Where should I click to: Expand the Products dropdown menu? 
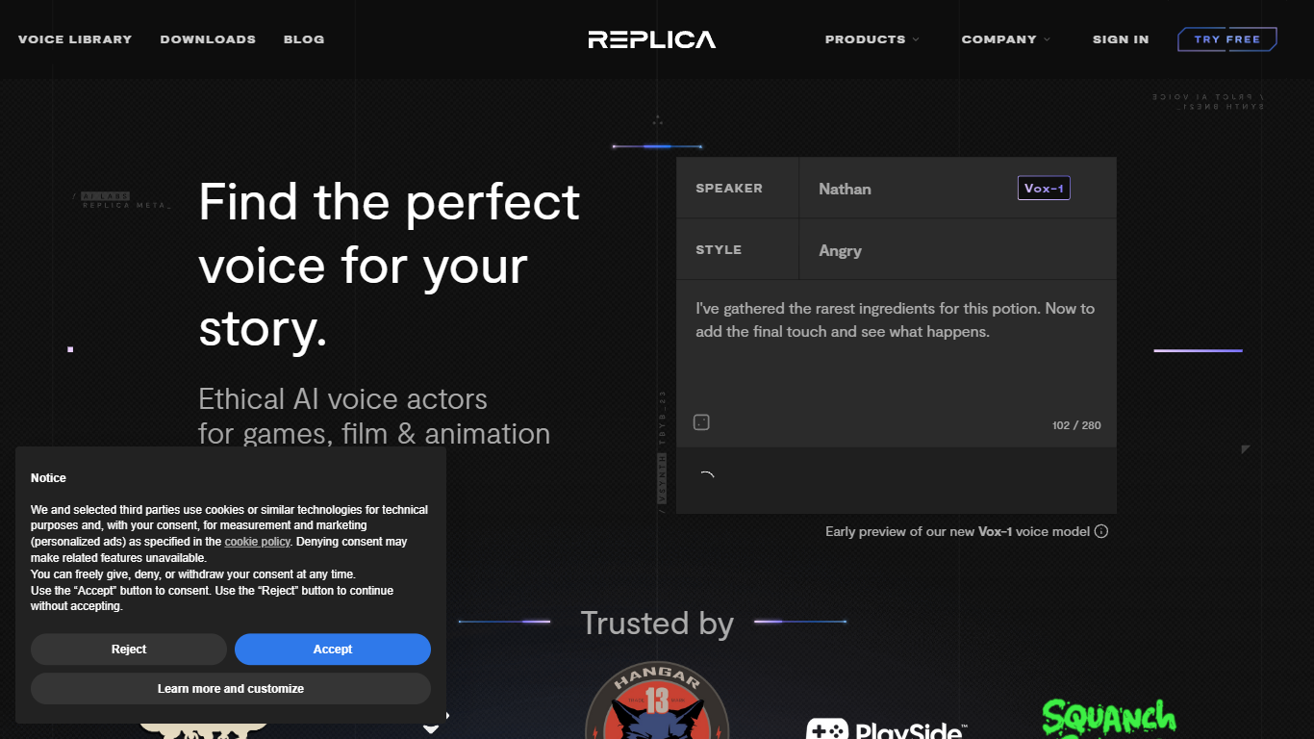pos(872,39)
